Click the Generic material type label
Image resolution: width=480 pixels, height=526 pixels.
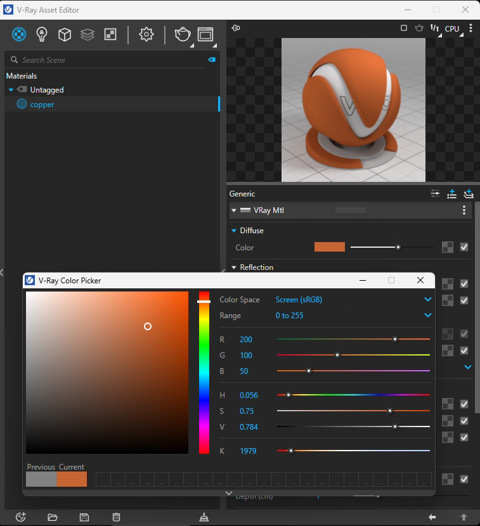click(x=242, y=194)
